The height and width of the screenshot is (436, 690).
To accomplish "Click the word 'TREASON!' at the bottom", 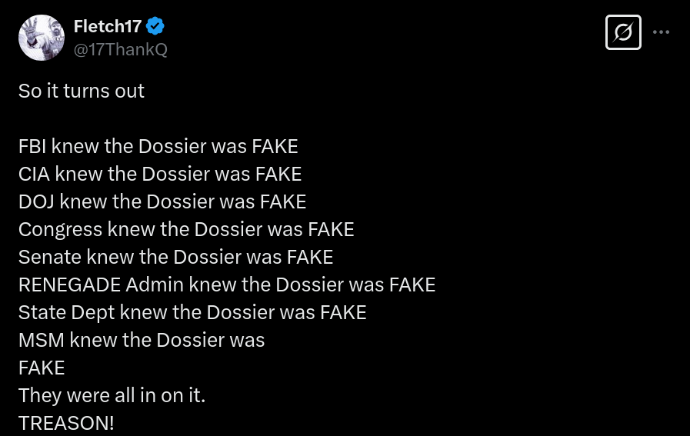I will [x=66, y=423].
